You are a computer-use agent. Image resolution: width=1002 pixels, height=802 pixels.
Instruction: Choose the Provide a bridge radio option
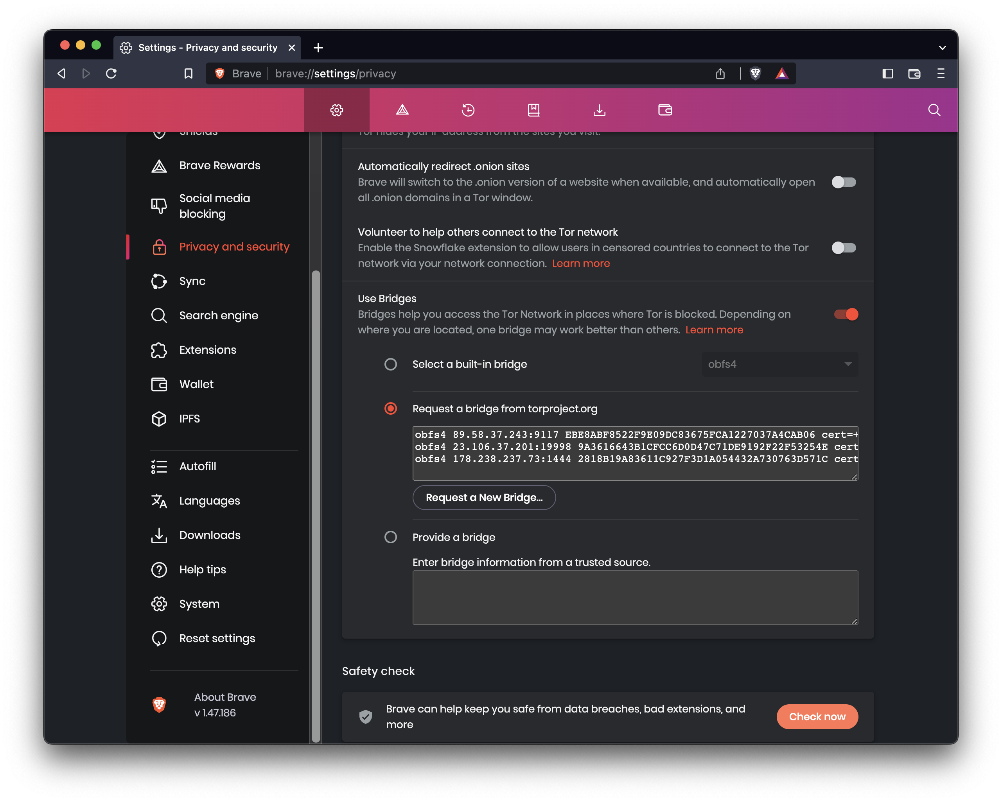coord(390,537)
